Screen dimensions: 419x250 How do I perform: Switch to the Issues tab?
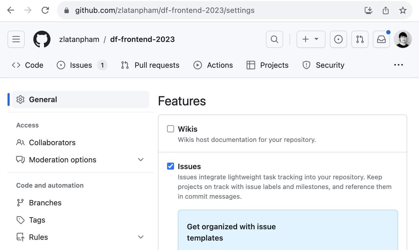(82, 65)
